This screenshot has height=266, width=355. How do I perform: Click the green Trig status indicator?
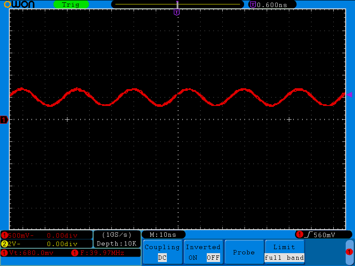pyautogui.click(x=71, y=4)
